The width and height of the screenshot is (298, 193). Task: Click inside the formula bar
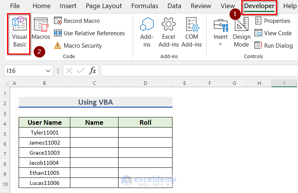coord(199,71)
